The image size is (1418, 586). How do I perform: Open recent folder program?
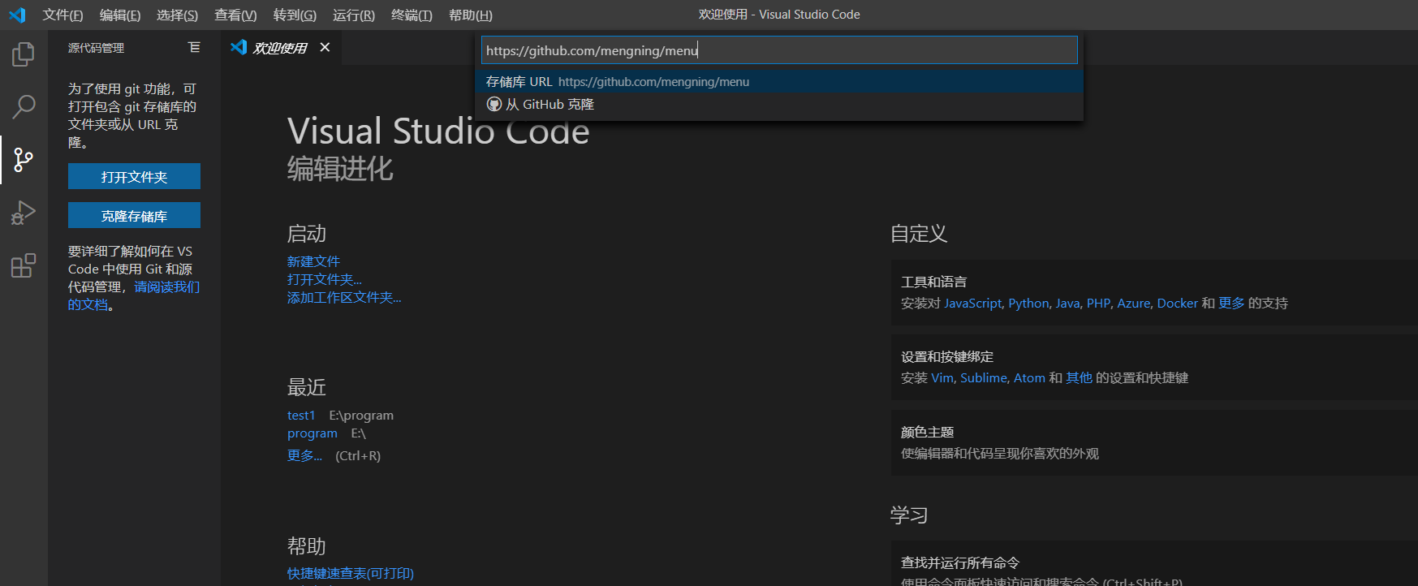[x=312, y=433]
